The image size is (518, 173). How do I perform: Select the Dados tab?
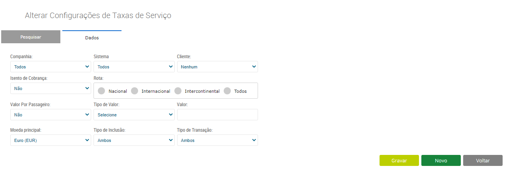pyautogui.click(x=92, y=37)
